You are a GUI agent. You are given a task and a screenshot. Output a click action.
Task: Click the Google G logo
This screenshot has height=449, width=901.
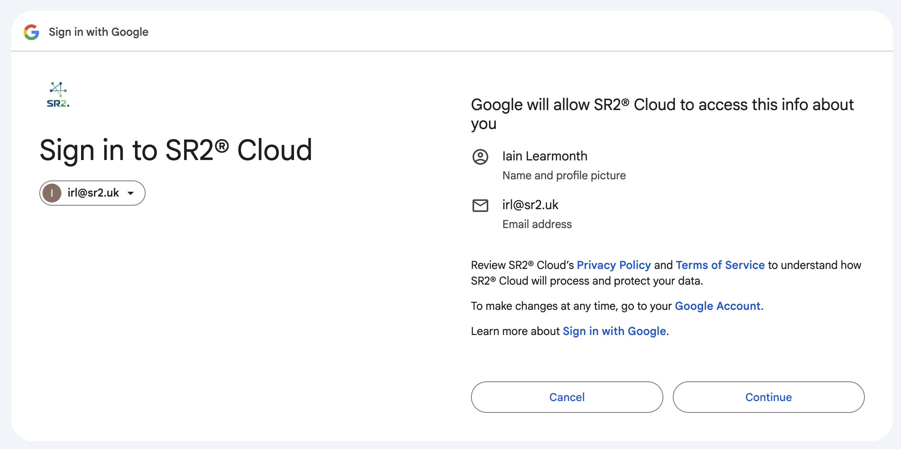32,32
